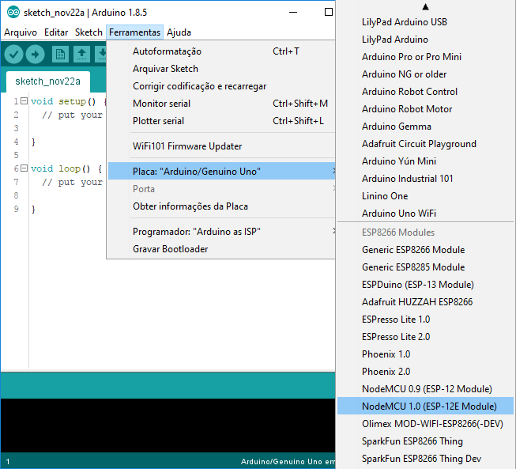Click the Upload arrow toolbar icon
The height and width of the screenshot is (469, 516).
coord(36,54)
